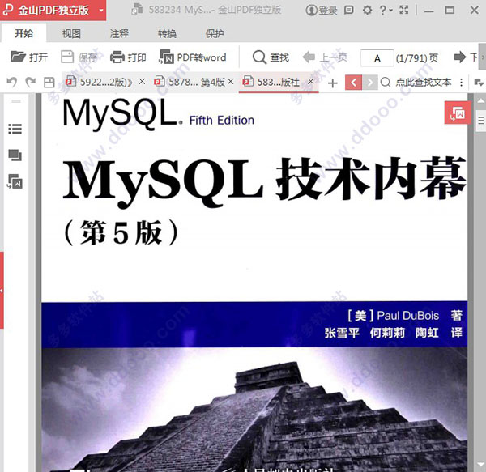Click the undo arrow icon
Image resolution: width=486 pixels, height=472 pixels.
click(x=12, y=83)
